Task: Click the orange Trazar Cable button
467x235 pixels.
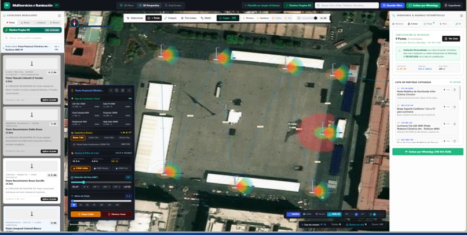Action: (86, 214)
